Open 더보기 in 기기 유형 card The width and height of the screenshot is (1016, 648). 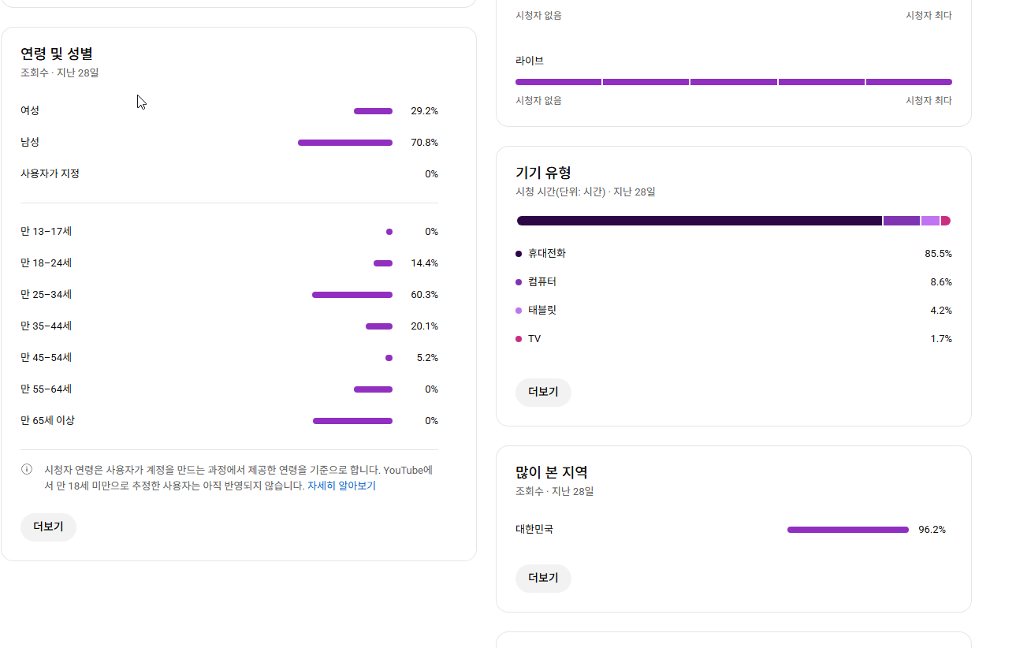(543, 392)
